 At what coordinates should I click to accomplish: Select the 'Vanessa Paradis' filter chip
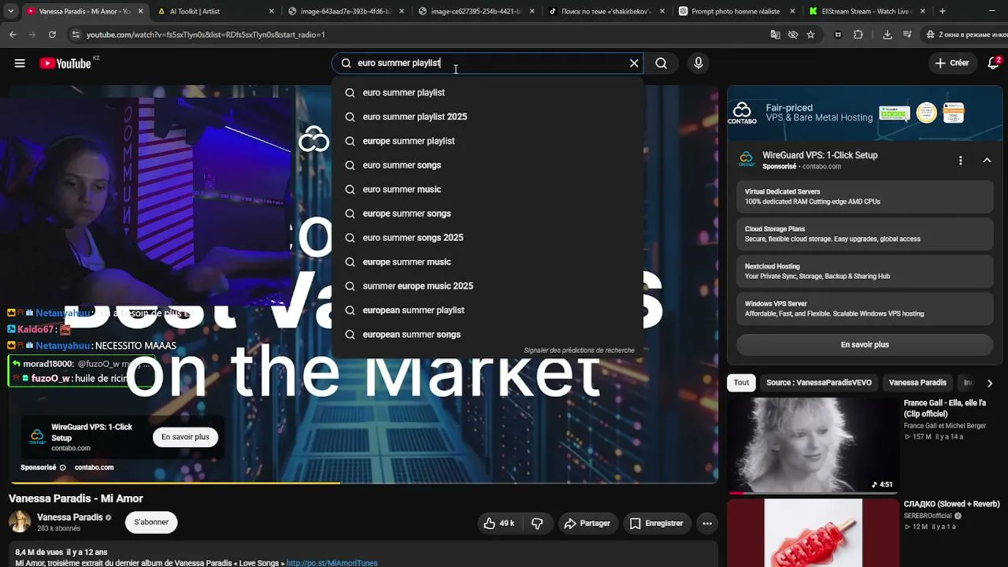[x=917, y=383]
